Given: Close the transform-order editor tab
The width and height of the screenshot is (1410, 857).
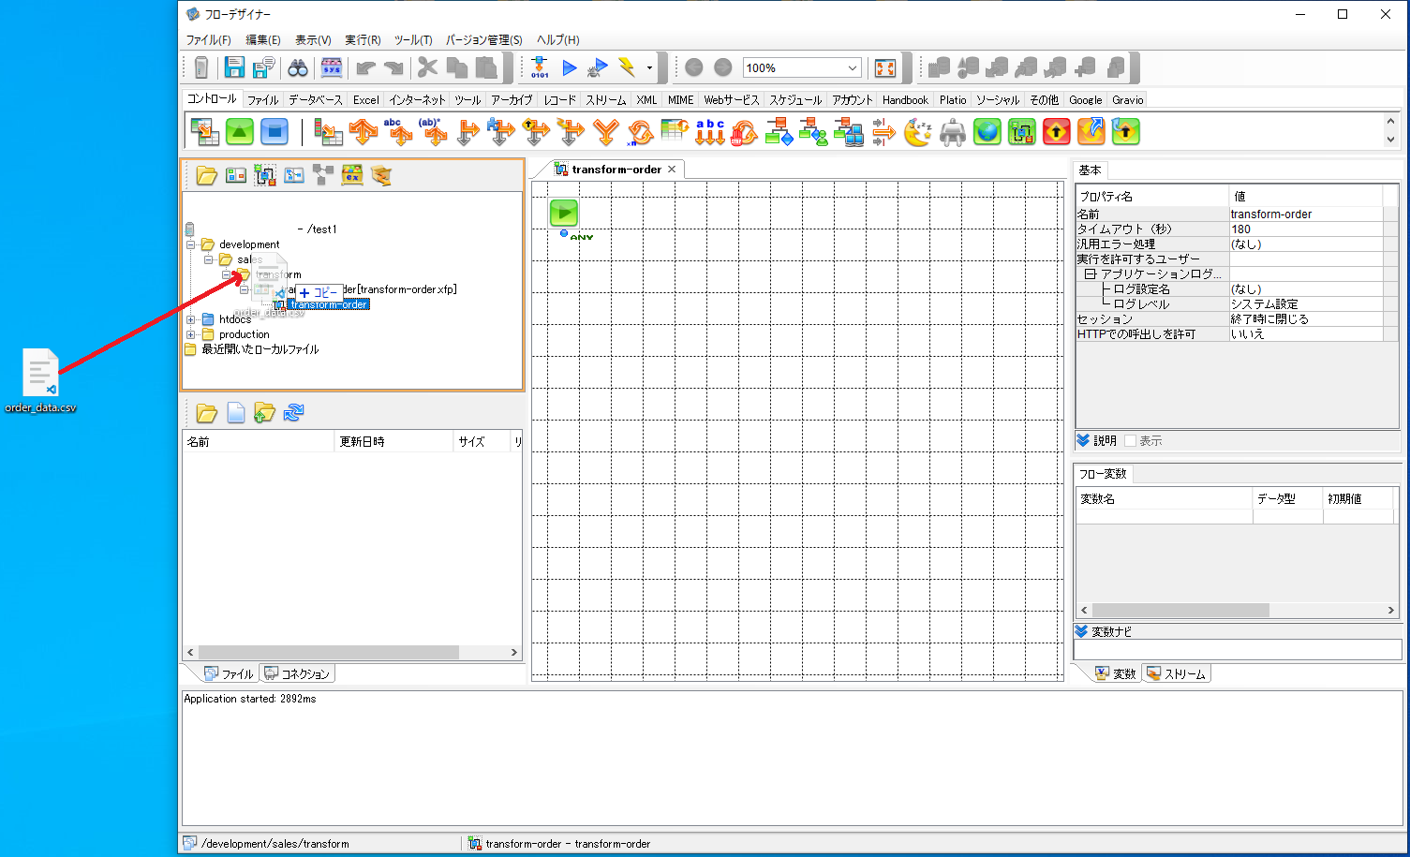Looking at the screenshot, I should click(x=672, y=170).
